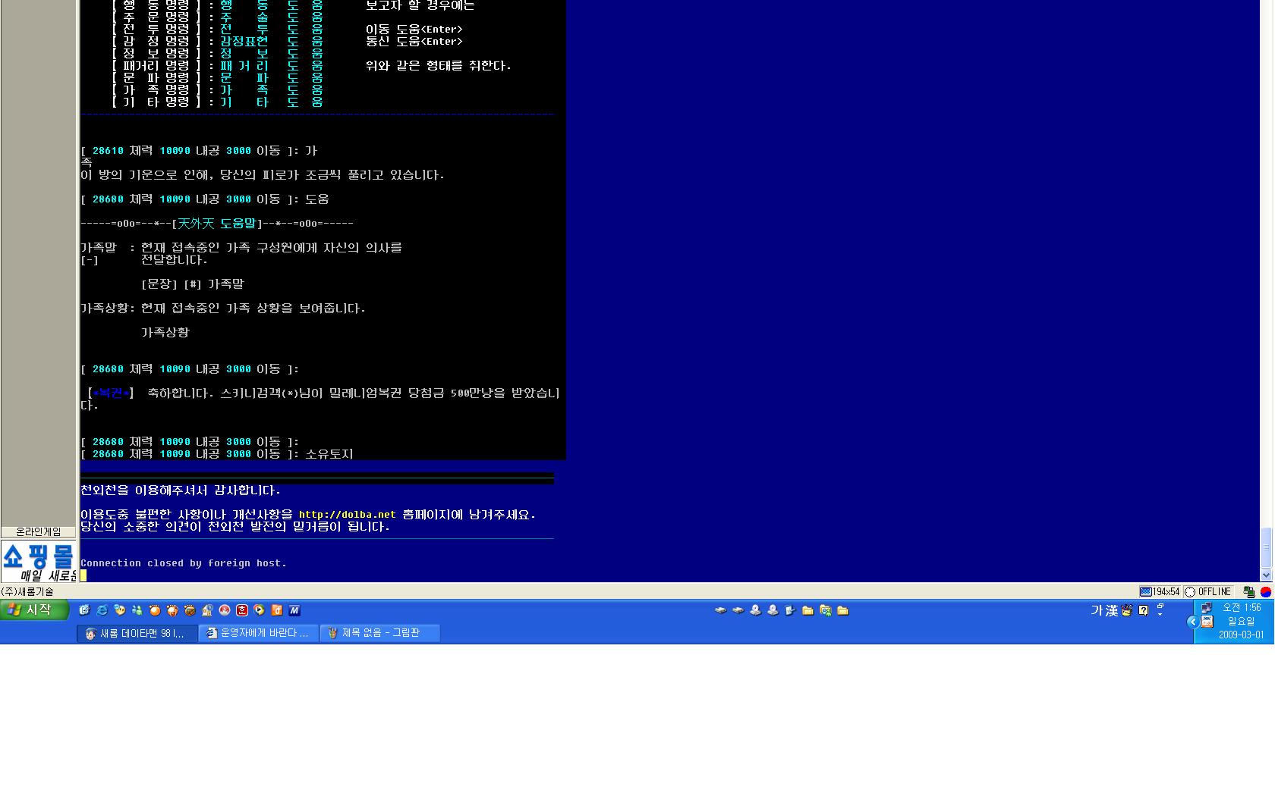Screen dimensions: 1275x796
Task: Switch to 운영자에게 바란다 browser window
Action: [259, 633]
